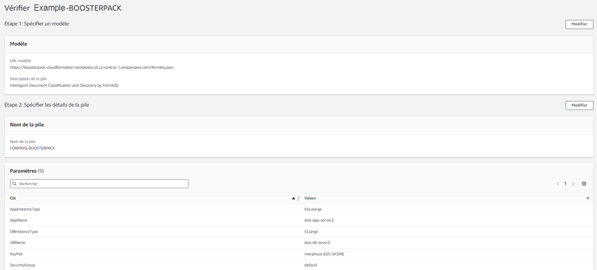Go to next parameters page arrow
Screen dimensions: 597x270
point(573,184)
